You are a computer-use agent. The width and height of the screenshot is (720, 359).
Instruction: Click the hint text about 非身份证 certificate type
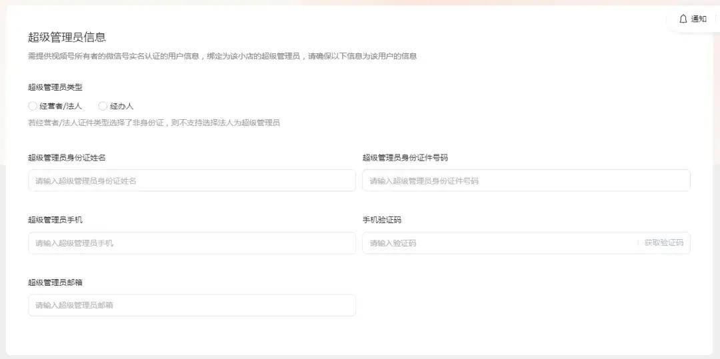[x=154, y=123]
